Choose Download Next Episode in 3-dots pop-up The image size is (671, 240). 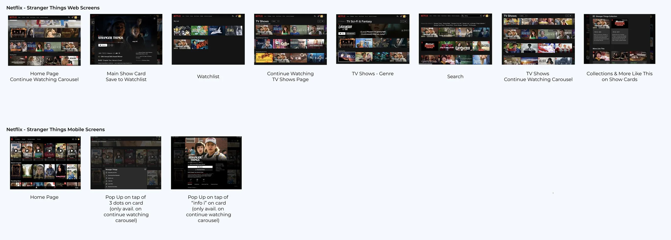tap(113, 175)
